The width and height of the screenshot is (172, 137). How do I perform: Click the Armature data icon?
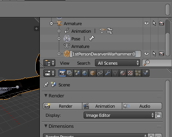click(x=67, y=46)
